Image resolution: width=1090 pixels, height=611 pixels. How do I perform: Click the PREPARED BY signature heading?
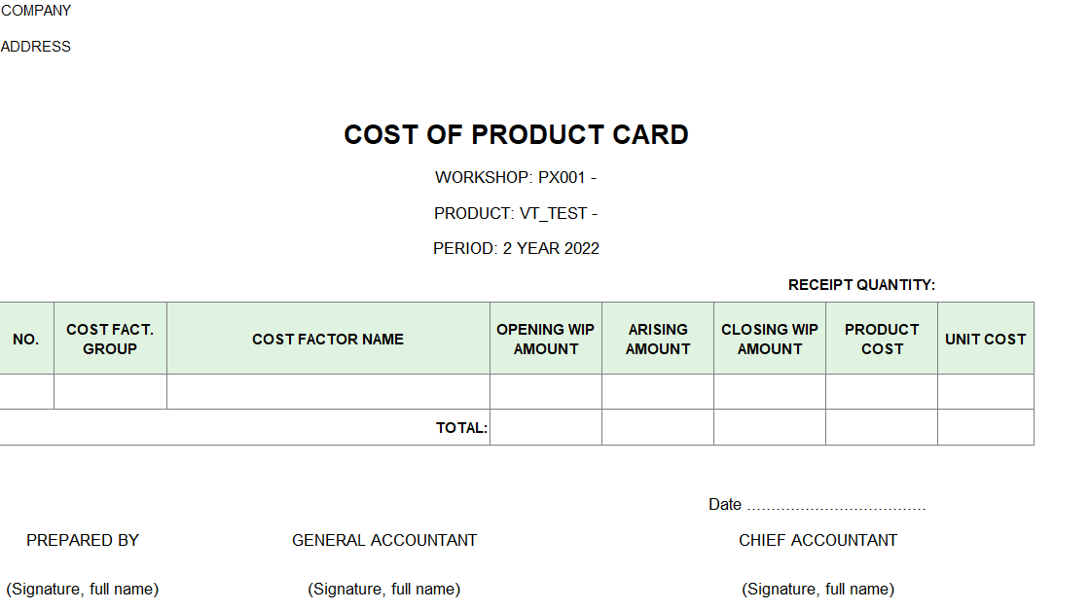point(83,540)
